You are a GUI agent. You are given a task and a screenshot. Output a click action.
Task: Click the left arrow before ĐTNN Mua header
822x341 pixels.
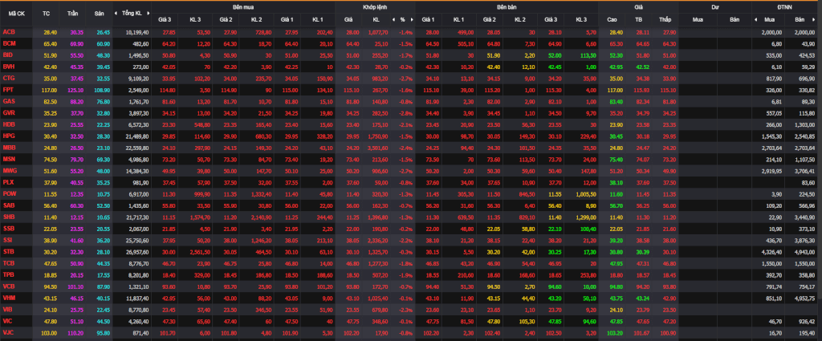pyautogui.click(x=755, y=20)
